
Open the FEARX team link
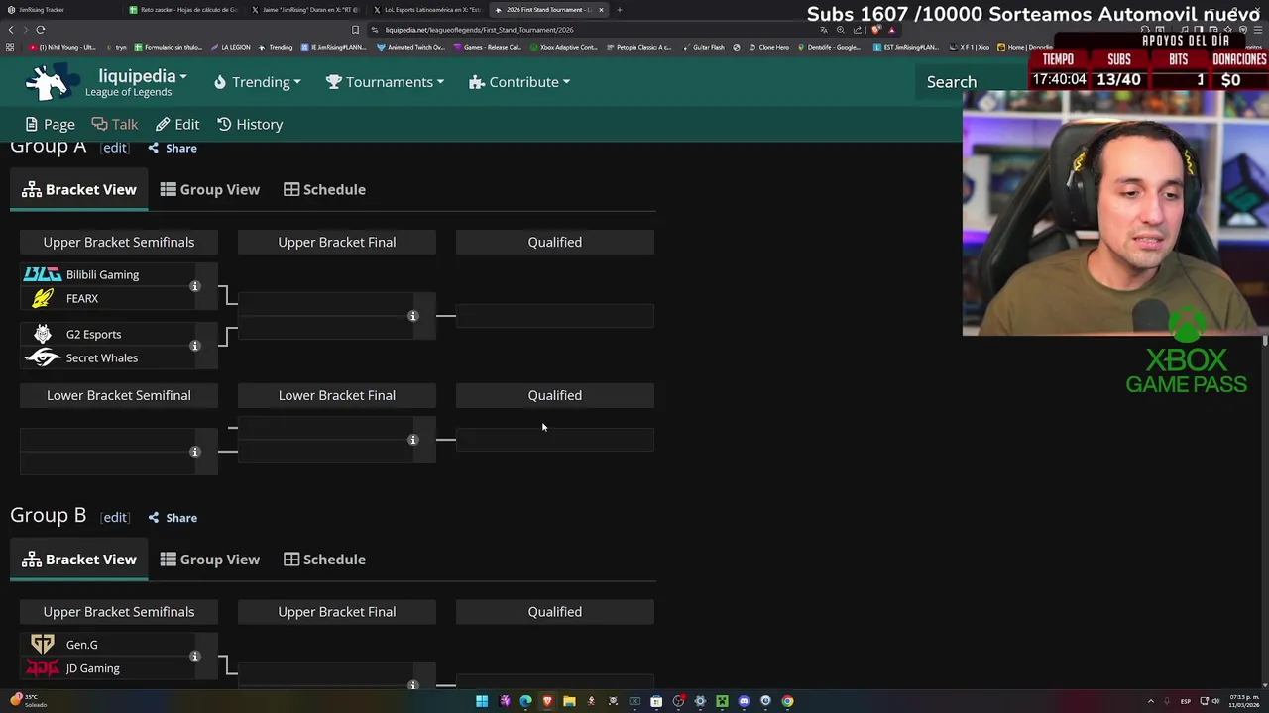pyautogui.click(x=82, y=298)
